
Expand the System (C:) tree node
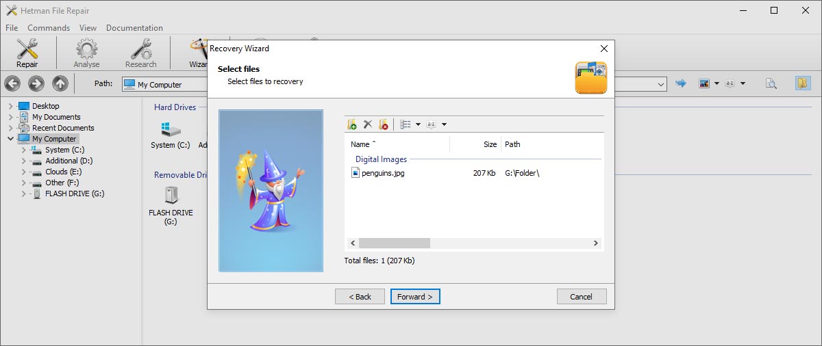(x=24, y=150)
